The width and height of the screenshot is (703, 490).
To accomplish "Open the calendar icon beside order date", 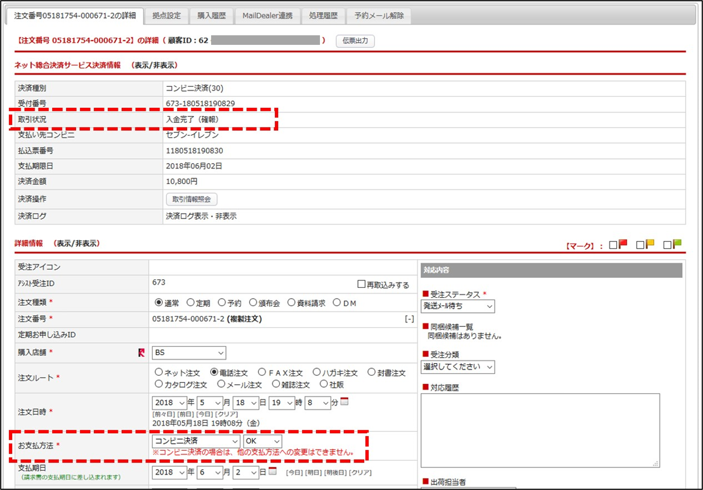I will (x=344, y=402).
